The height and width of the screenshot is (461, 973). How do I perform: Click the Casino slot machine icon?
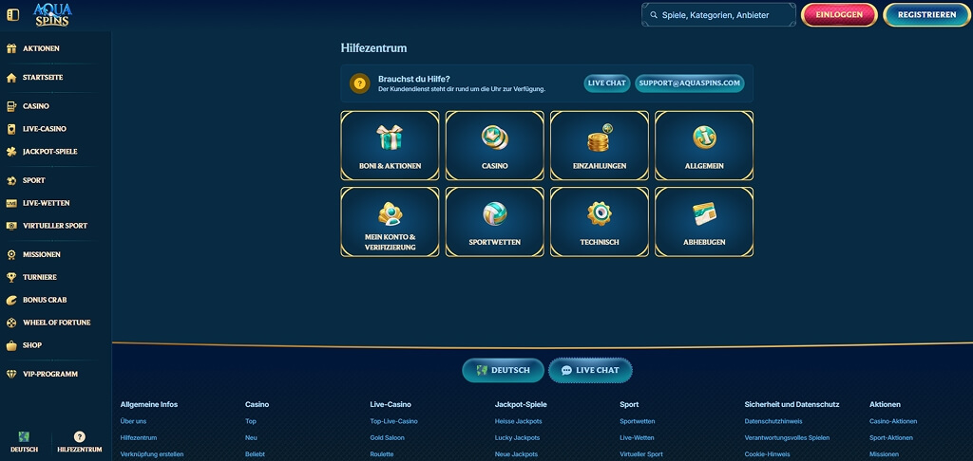pyautogui.click(x=11, y=106)
